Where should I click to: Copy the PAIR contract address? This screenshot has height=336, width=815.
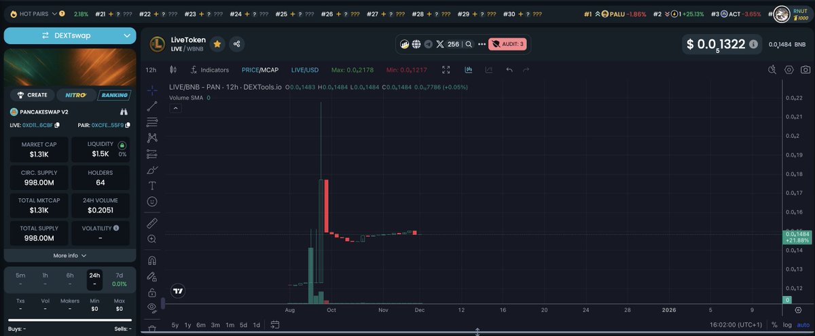click(x=128, y=125)
